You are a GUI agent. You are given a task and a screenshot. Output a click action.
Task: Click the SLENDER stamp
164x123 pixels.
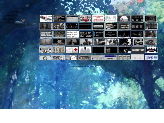tap(151, 19)
